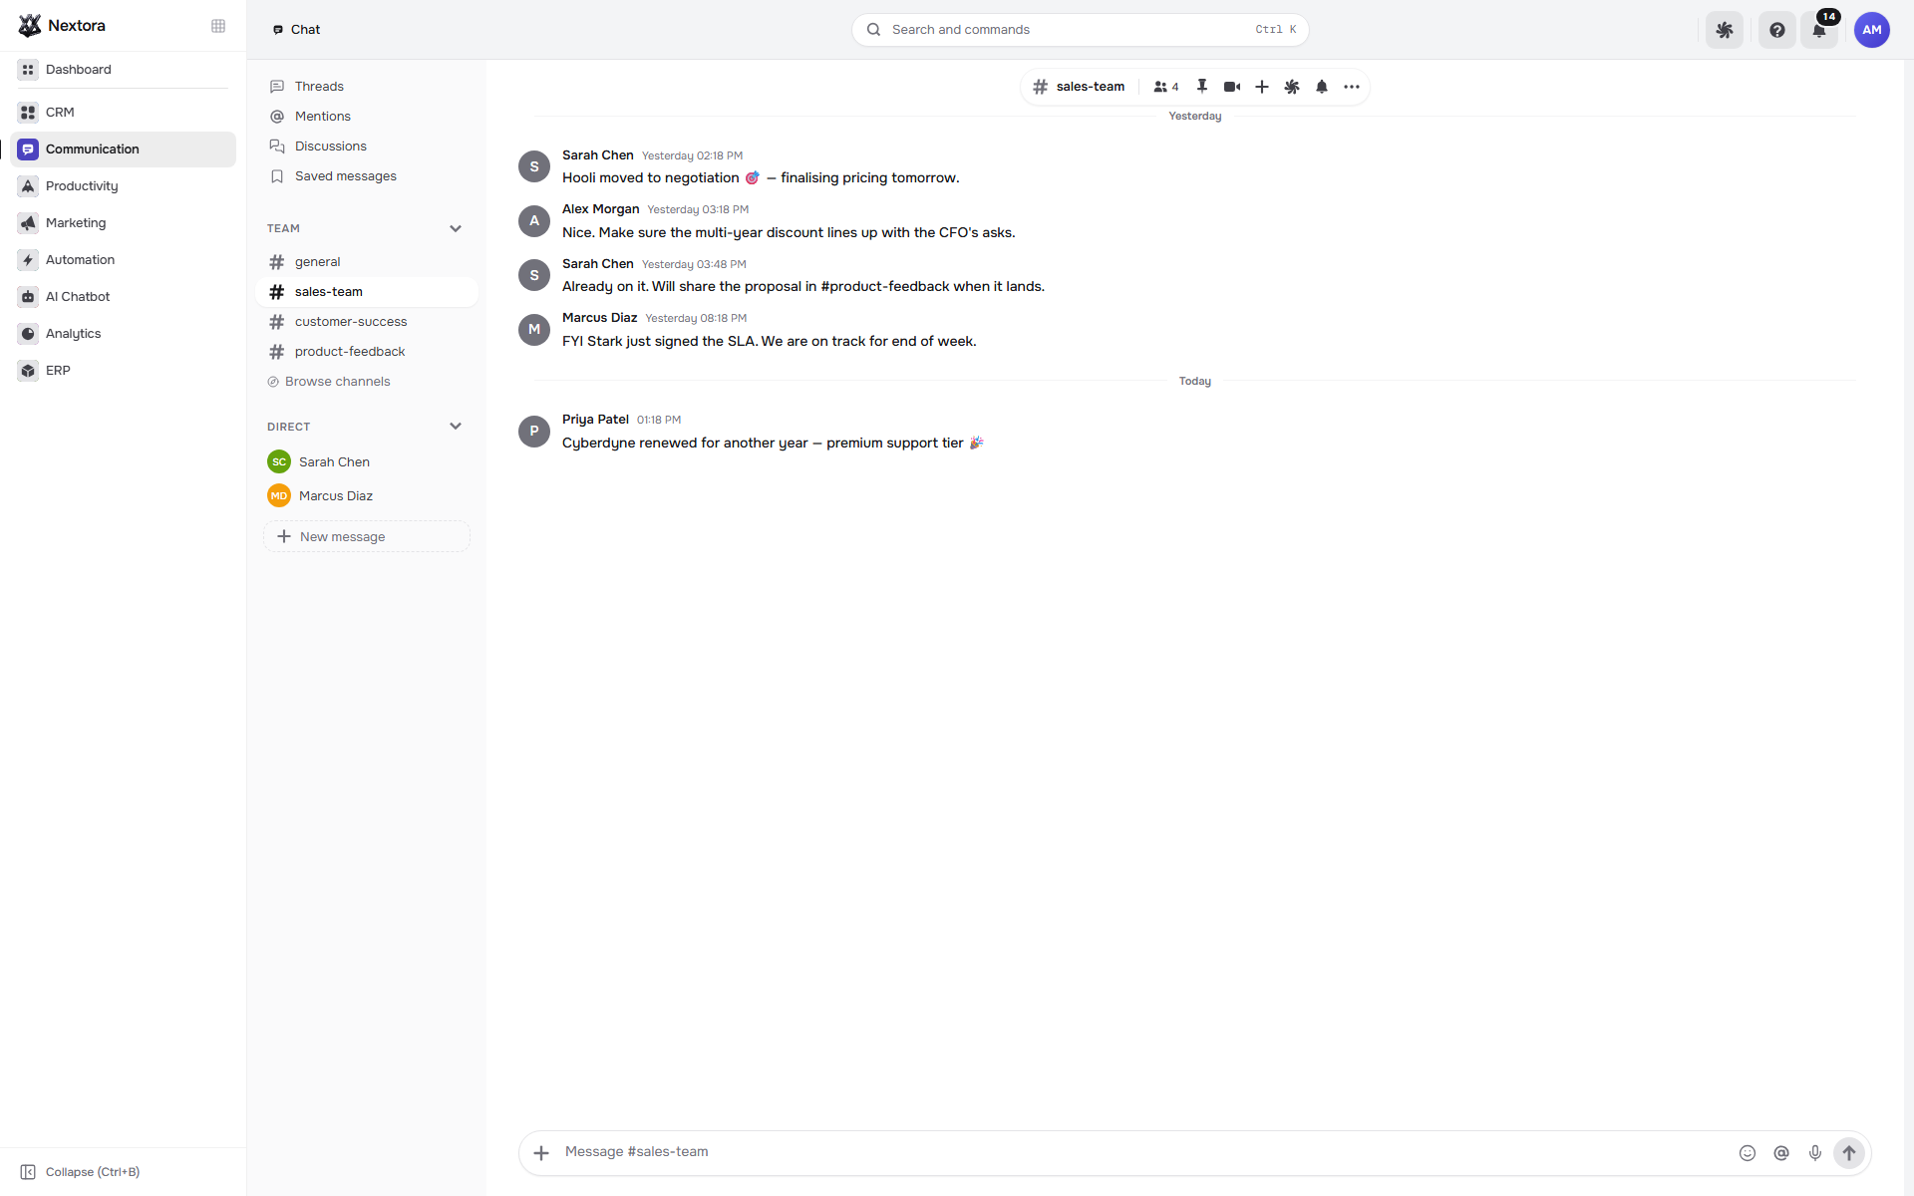The width and height of the screenshot is (1914, 1196).
Task: Open the Threads view
Action: [367, 87]
